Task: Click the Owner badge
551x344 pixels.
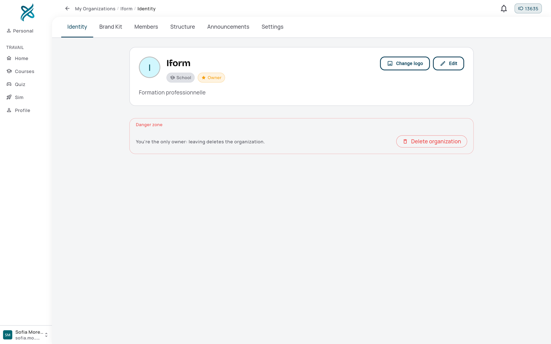Action: coord(211,78)
